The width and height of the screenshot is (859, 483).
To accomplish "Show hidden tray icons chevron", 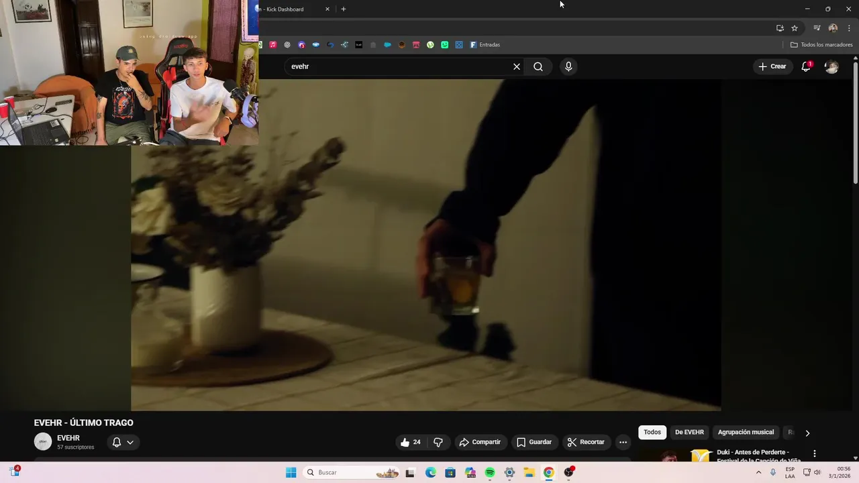I will pos(758,472).
